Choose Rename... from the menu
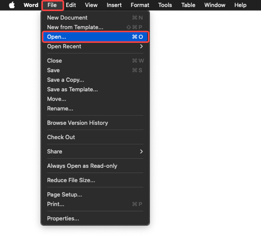This screenshot has width=261, height=250. (95, 108)
